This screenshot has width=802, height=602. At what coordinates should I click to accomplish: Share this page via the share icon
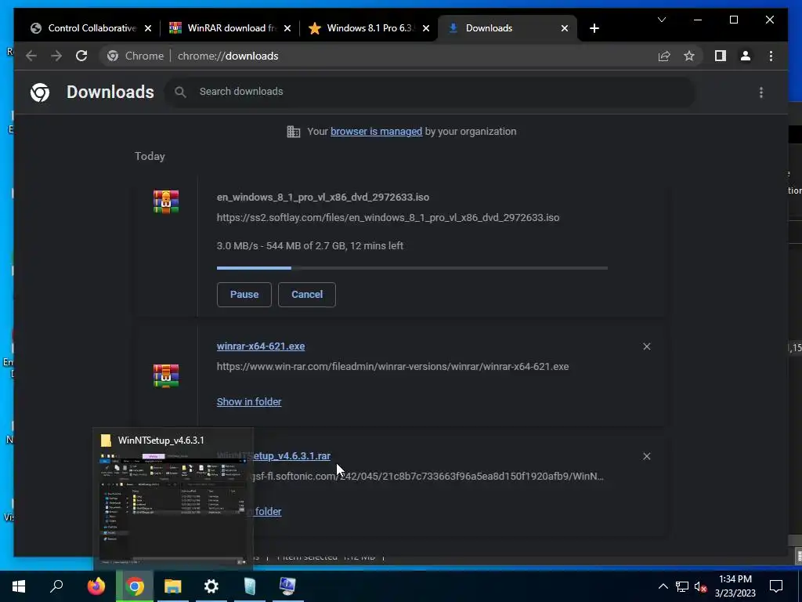[x=664, y=56]
